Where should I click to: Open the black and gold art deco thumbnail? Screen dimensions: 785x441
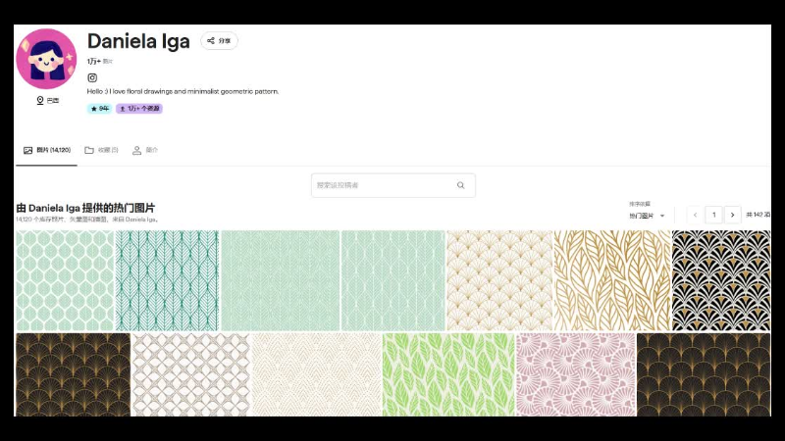(721, 280)
